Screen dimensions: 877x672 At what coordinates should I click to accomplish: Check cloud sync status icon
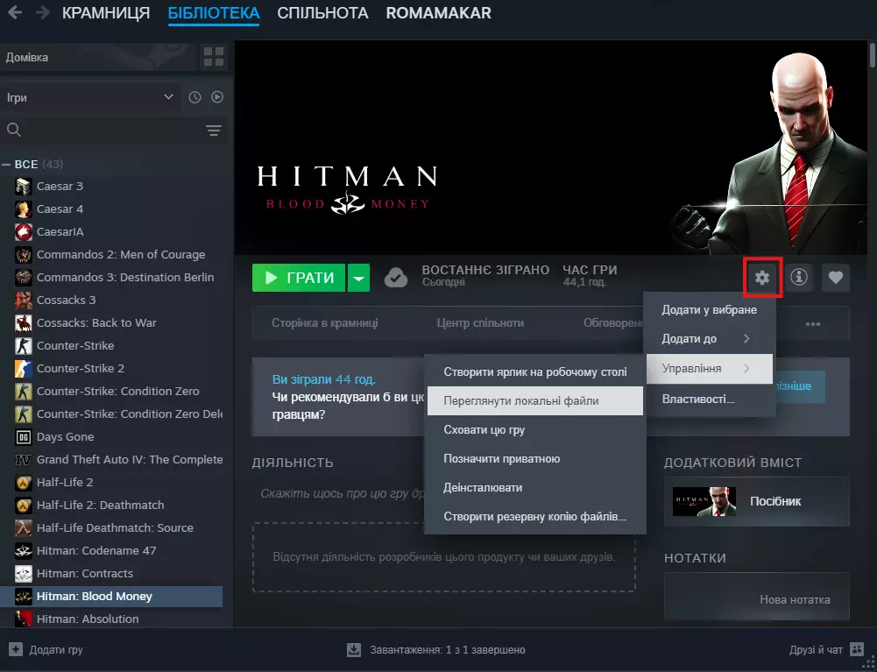point(396,278)
